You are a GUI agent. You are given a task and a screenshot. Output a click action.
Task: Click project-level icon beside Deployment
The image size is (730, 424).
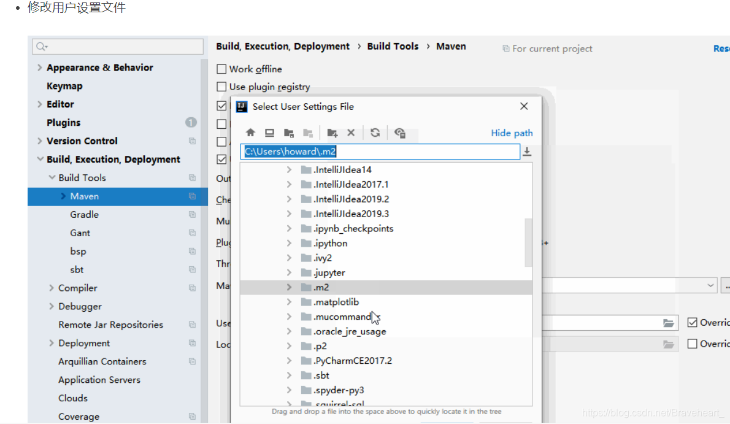pyautogui.click(x=192, y=344)
